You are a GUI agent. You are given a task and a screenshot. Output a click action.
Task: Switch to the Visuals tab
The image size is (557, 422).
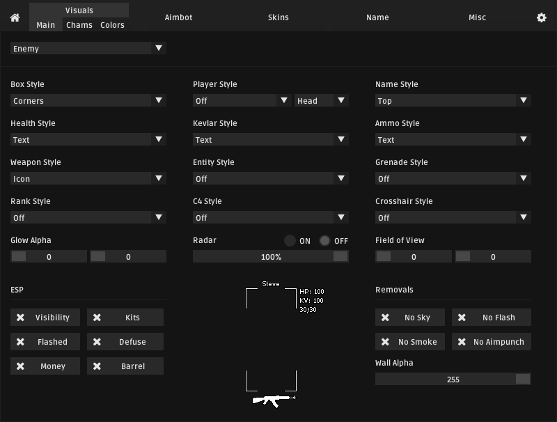tap(79, 10)
